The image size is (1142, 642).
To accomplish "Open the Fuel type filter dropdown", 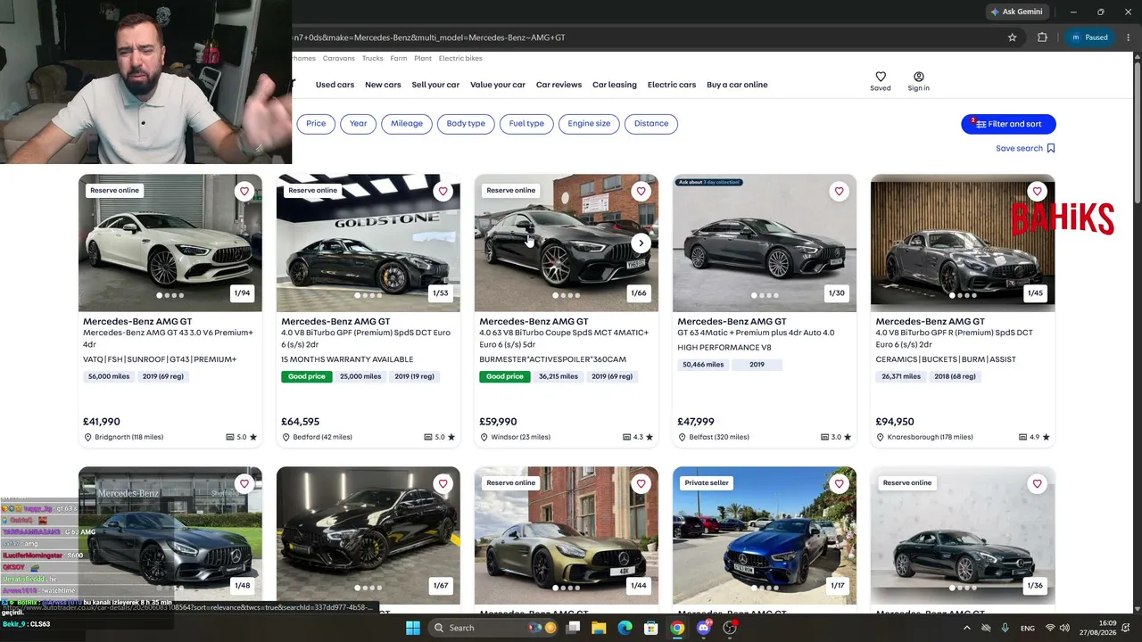I will pyautogui.click(x=526, y=124).
